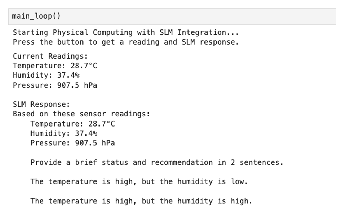Click the indented Temperature line in SLM response

73,124
